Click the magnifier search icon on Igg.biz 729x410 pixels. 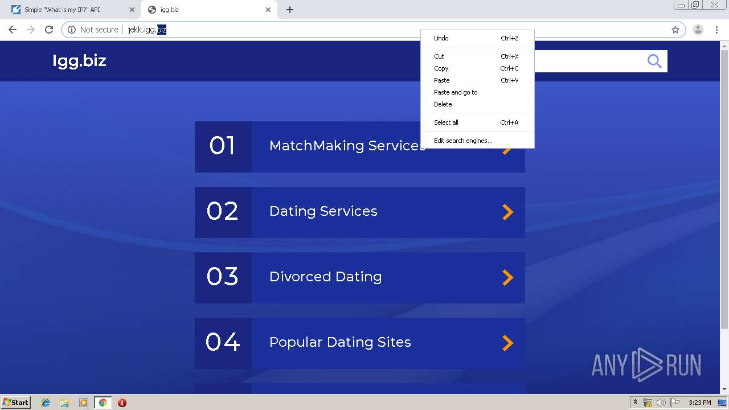tap(654, 61)
